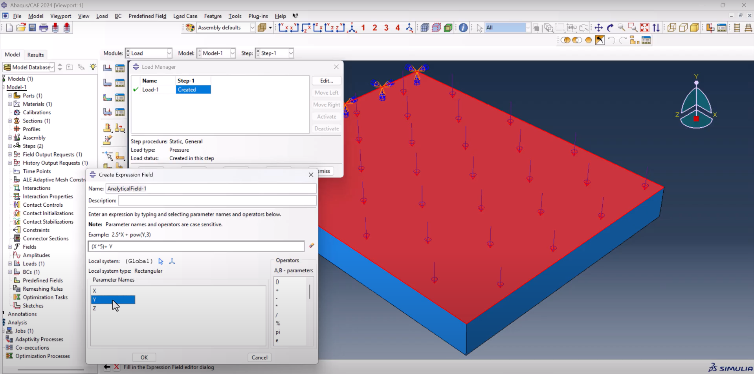The image size is (754, 374).
Task: Select parameter X in Parameter Names list
Action: [94, 291]
